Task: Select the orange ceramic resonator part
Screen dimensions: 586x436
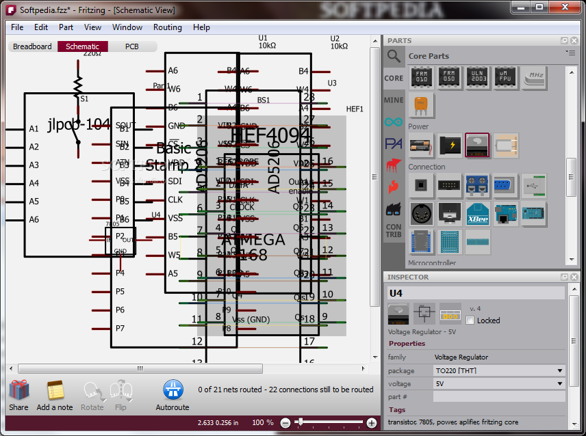Action: pos(421,105)
